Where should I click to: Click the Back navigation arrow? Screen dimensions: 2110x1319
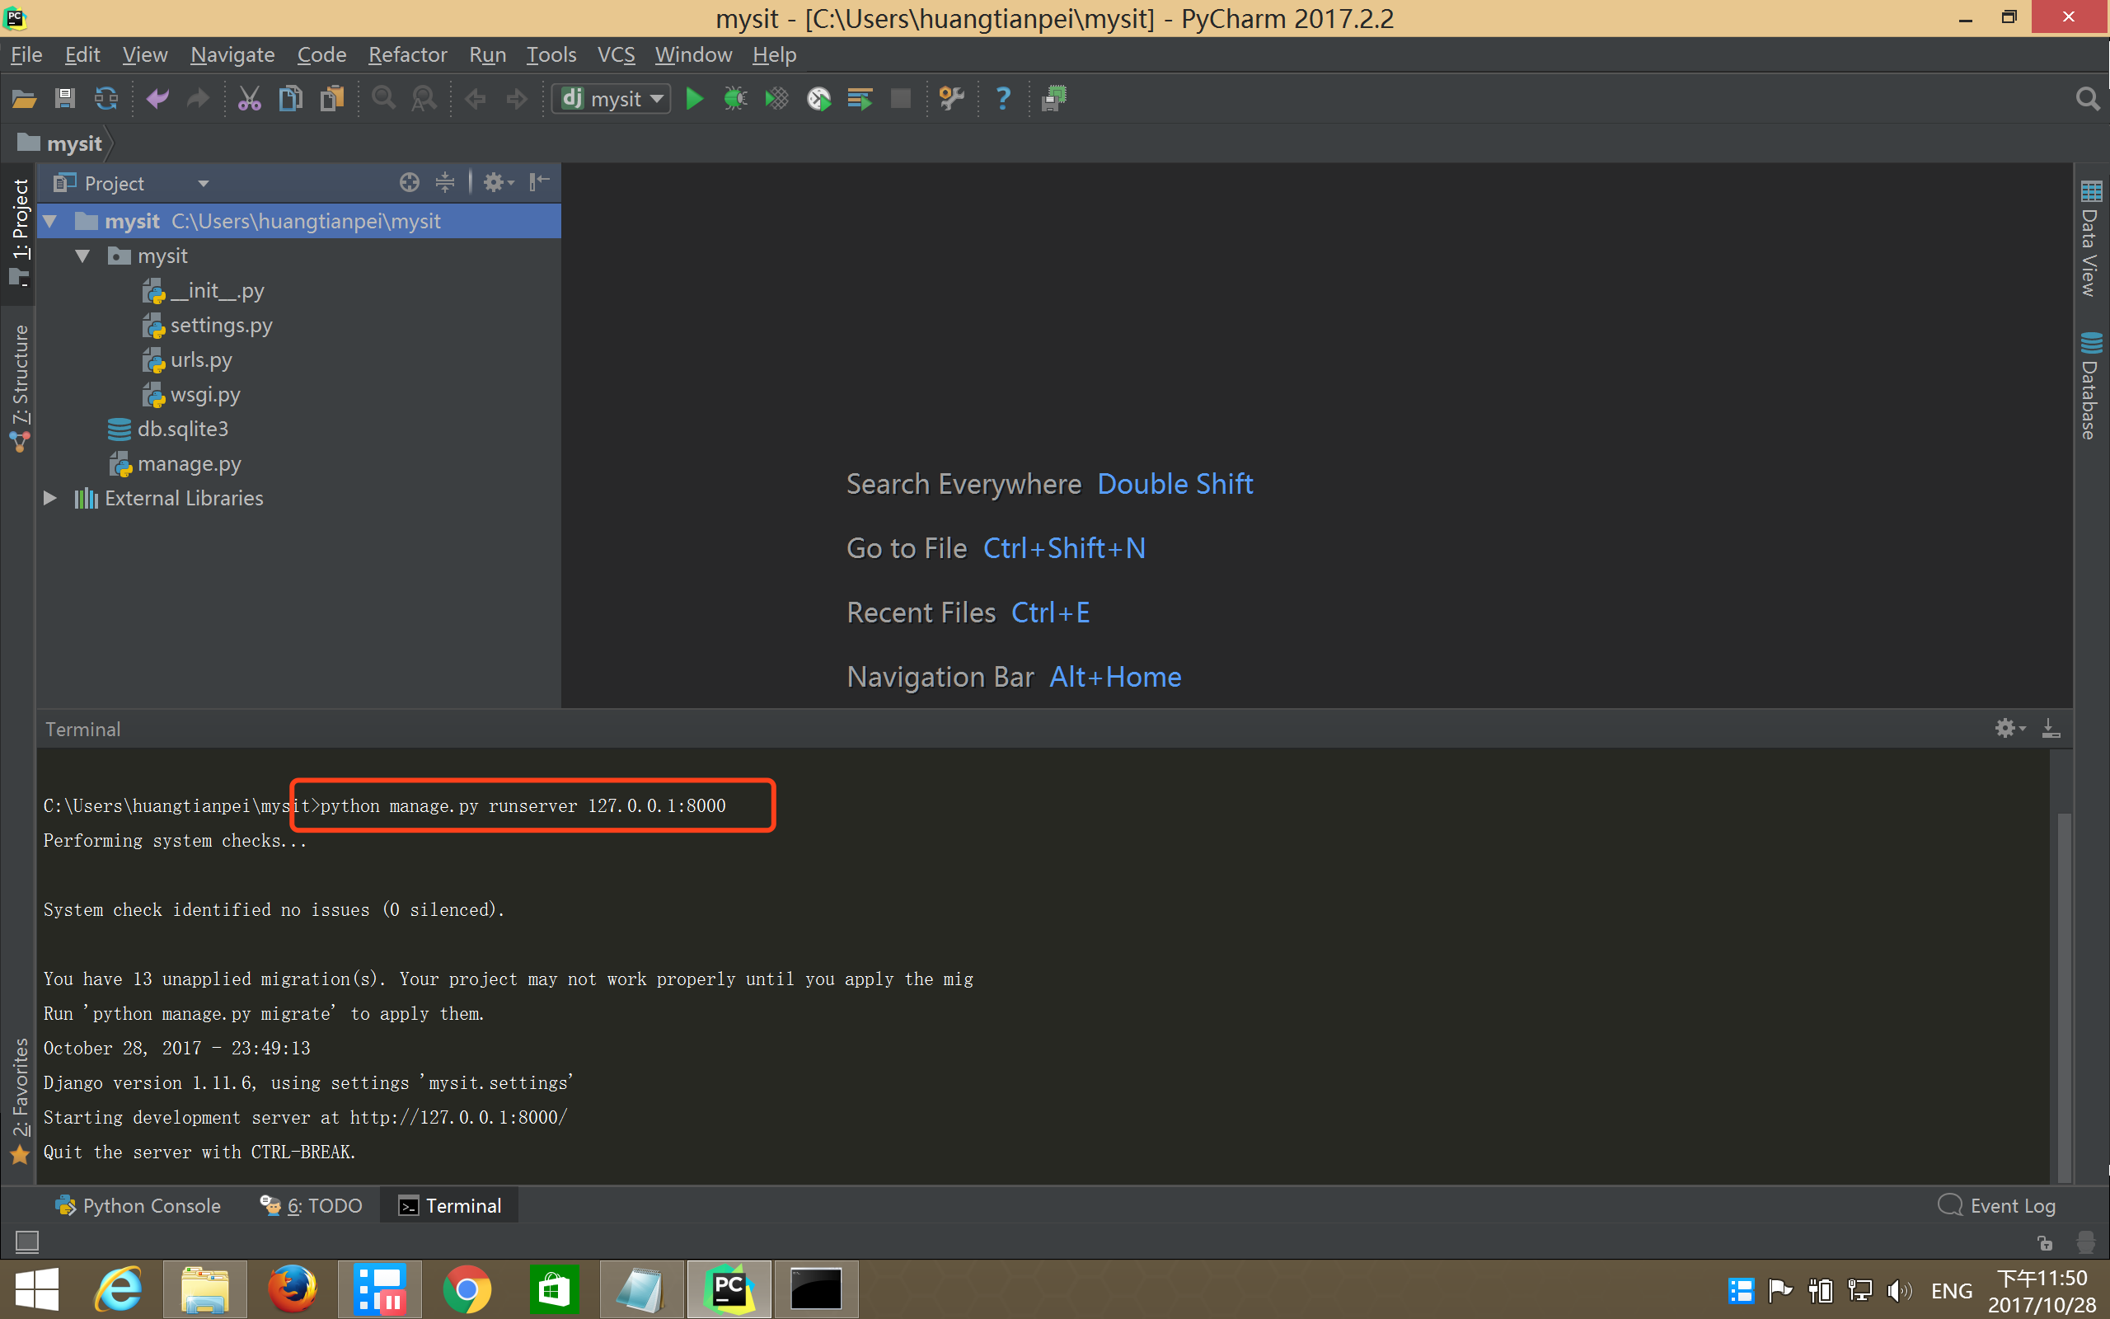click(x=476, y=99)
